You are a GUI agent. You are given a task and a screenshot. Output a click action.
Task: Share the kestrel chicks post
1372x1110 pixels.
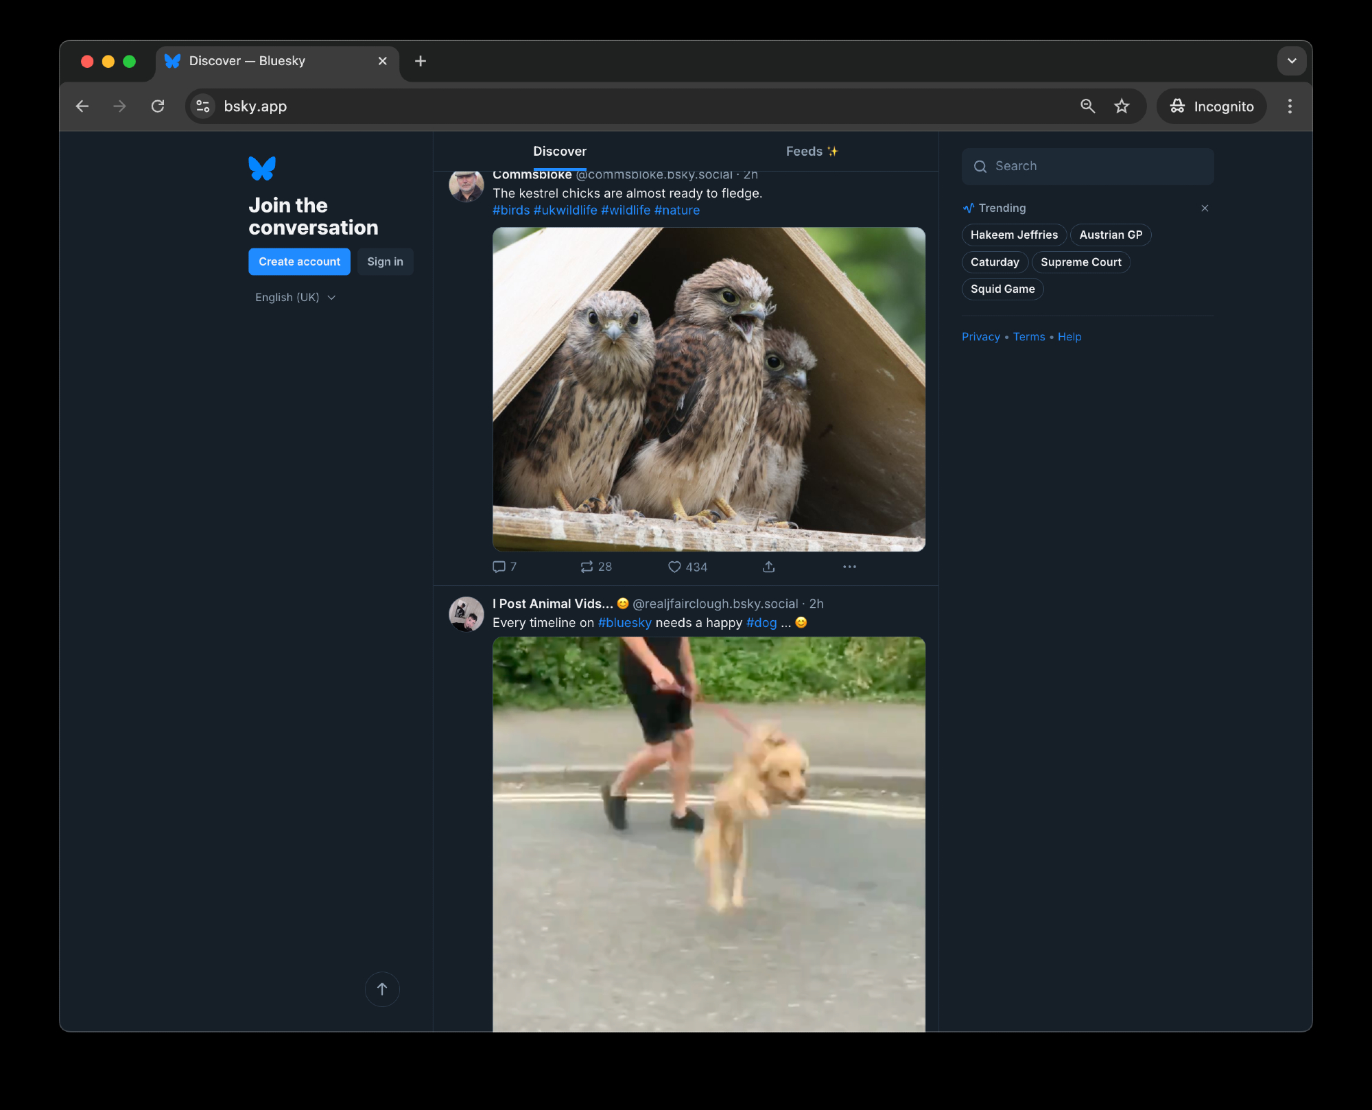coord(768,567)
